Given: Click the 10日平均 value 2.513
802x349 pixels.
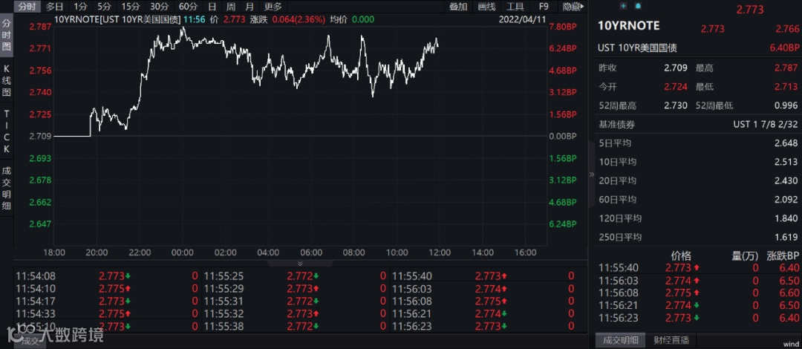Looking at the screenshot, I should coord(786,162).
